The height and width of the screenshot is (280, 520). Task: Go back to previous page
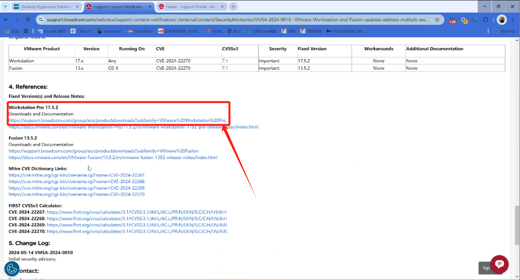click(x=6, y=19)
